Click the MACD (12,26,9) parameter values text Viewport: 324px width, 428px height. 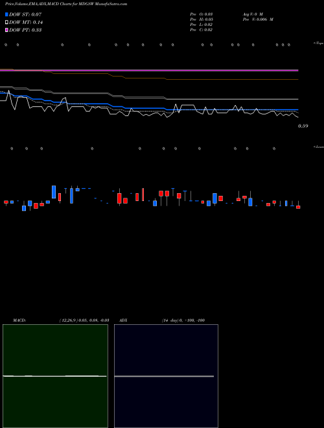point(84,320)
